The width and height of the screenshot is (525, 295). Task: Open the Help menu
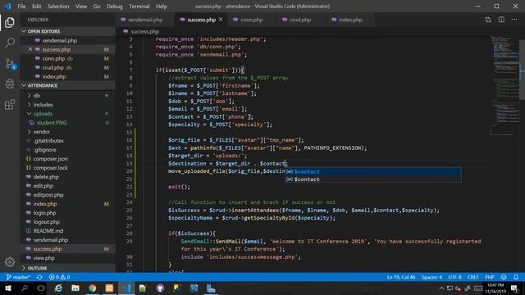click(162, 7)
